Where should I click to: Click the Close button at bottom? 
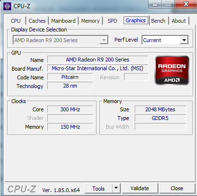click(177, 188)
